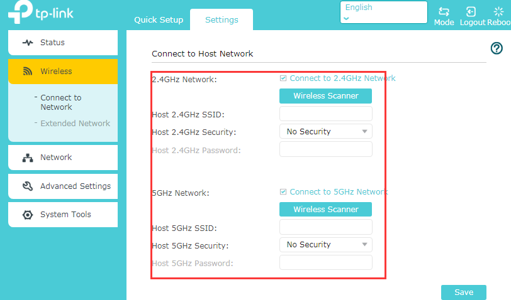Expand Host 5GHz Security dropdown
Image resolution: width=511 pixels, height=300 pixels.
[325, 245]
